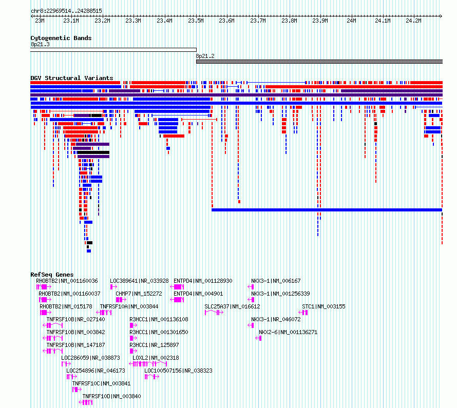Select the TNFRSF10A NM_003844 gene glyph
The image size is (457, 408).
pos(104,313)
